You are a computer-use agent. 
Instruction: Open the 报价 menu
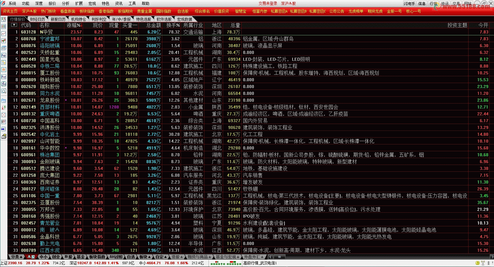pos(52,3)
